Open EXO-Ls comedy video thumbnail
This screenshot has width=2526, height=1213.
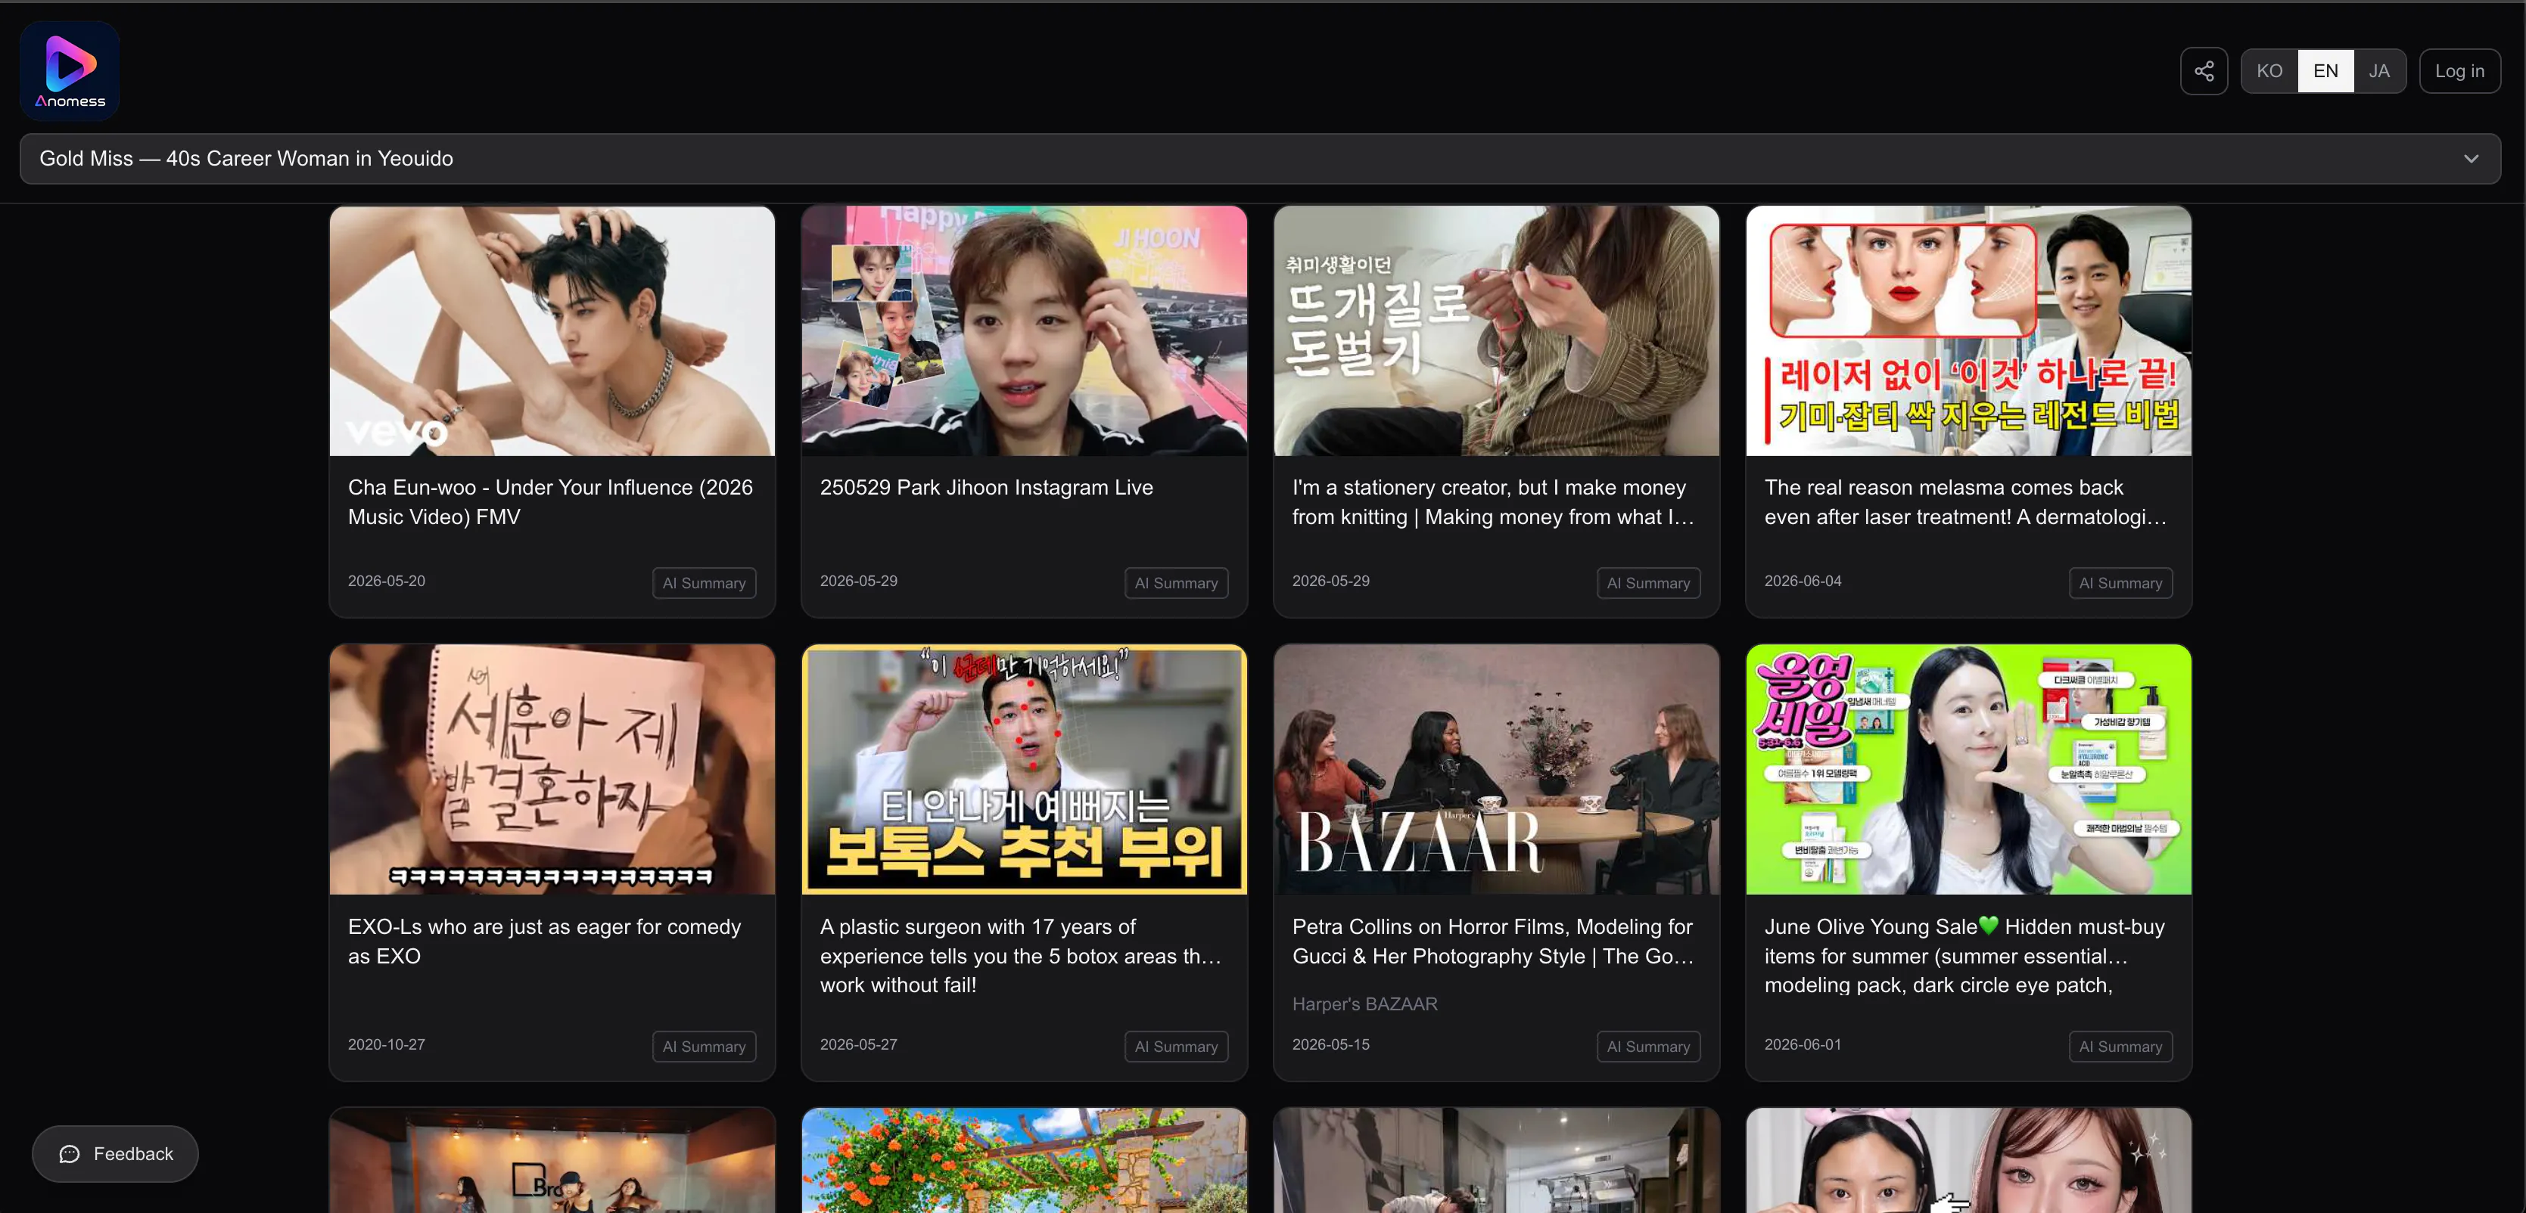pos(552,769)
